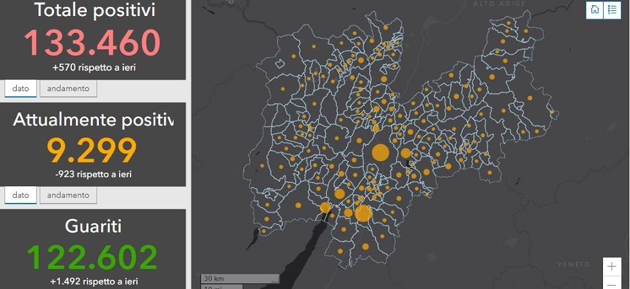
Task: Select the dato tab under Totale positivi
Action: click(x=21, y=89)
